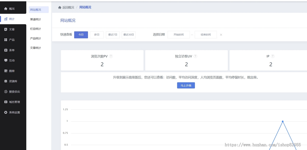Click the chart data point at value 1
The image size is (307, 150).
click(x=283, y=121)
